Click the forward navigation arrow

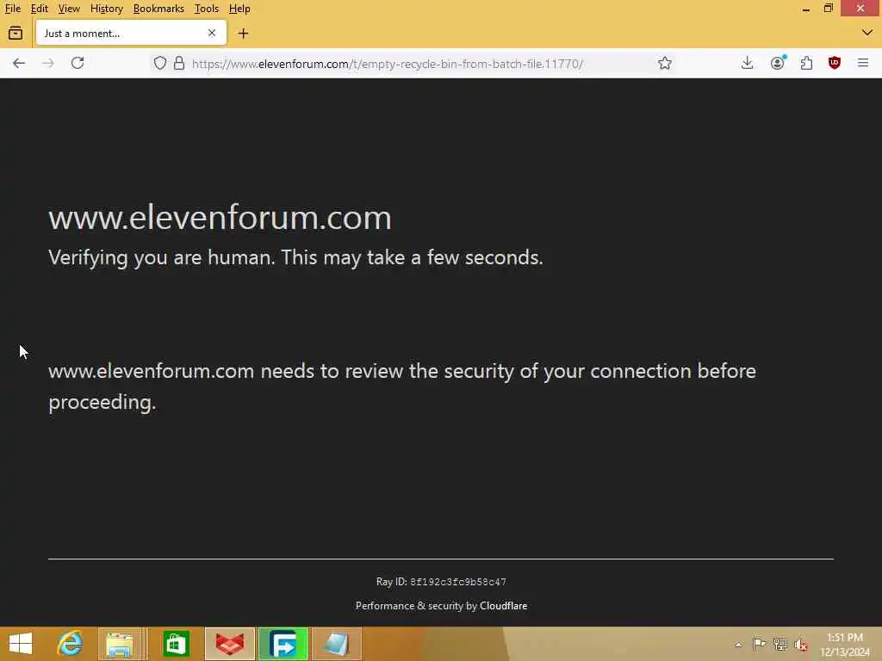[x=48, y=63]
